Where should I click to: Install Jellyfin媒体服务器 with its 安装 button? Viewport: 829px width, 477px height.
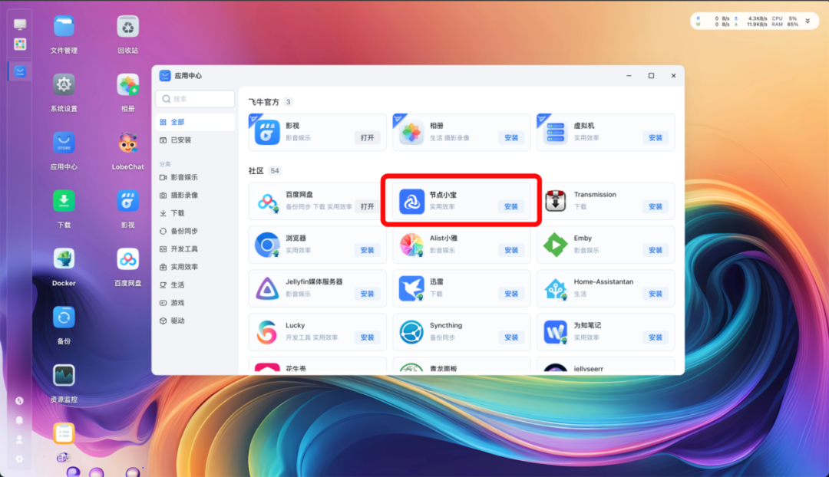tap(368, 294)
